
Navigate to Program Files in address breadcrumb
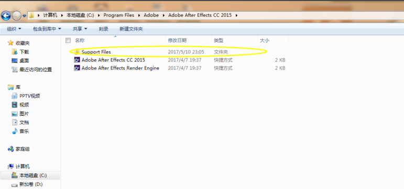tap(119, 15)
